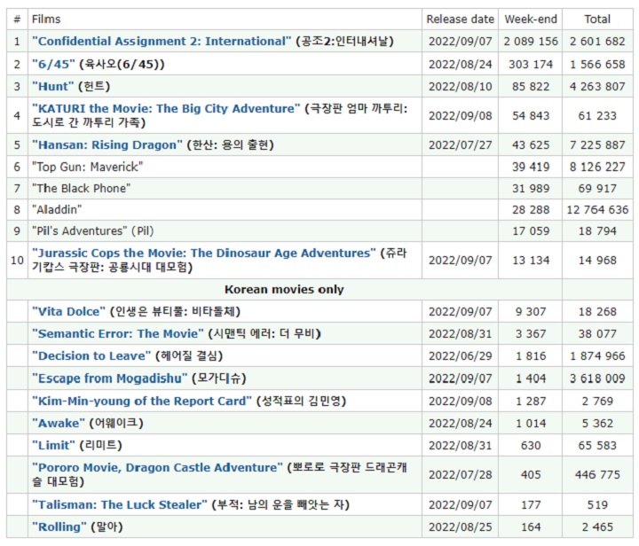Select total value 1 566 658
This screenshot has width=639, height=546.
[597, 65]
